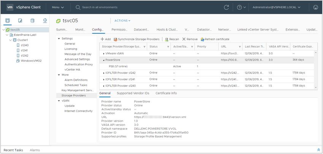Open the Certificate Info tab
The height and width of the screenshot is (154, 323).
pyautogui.click(x=166, y=93)
